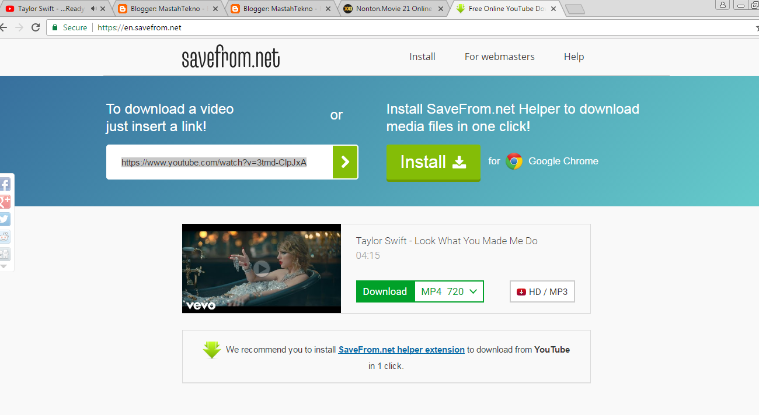Go forward using browser forward arrow
The height and width of the screenshot is (415, 759).
(19, 27)
